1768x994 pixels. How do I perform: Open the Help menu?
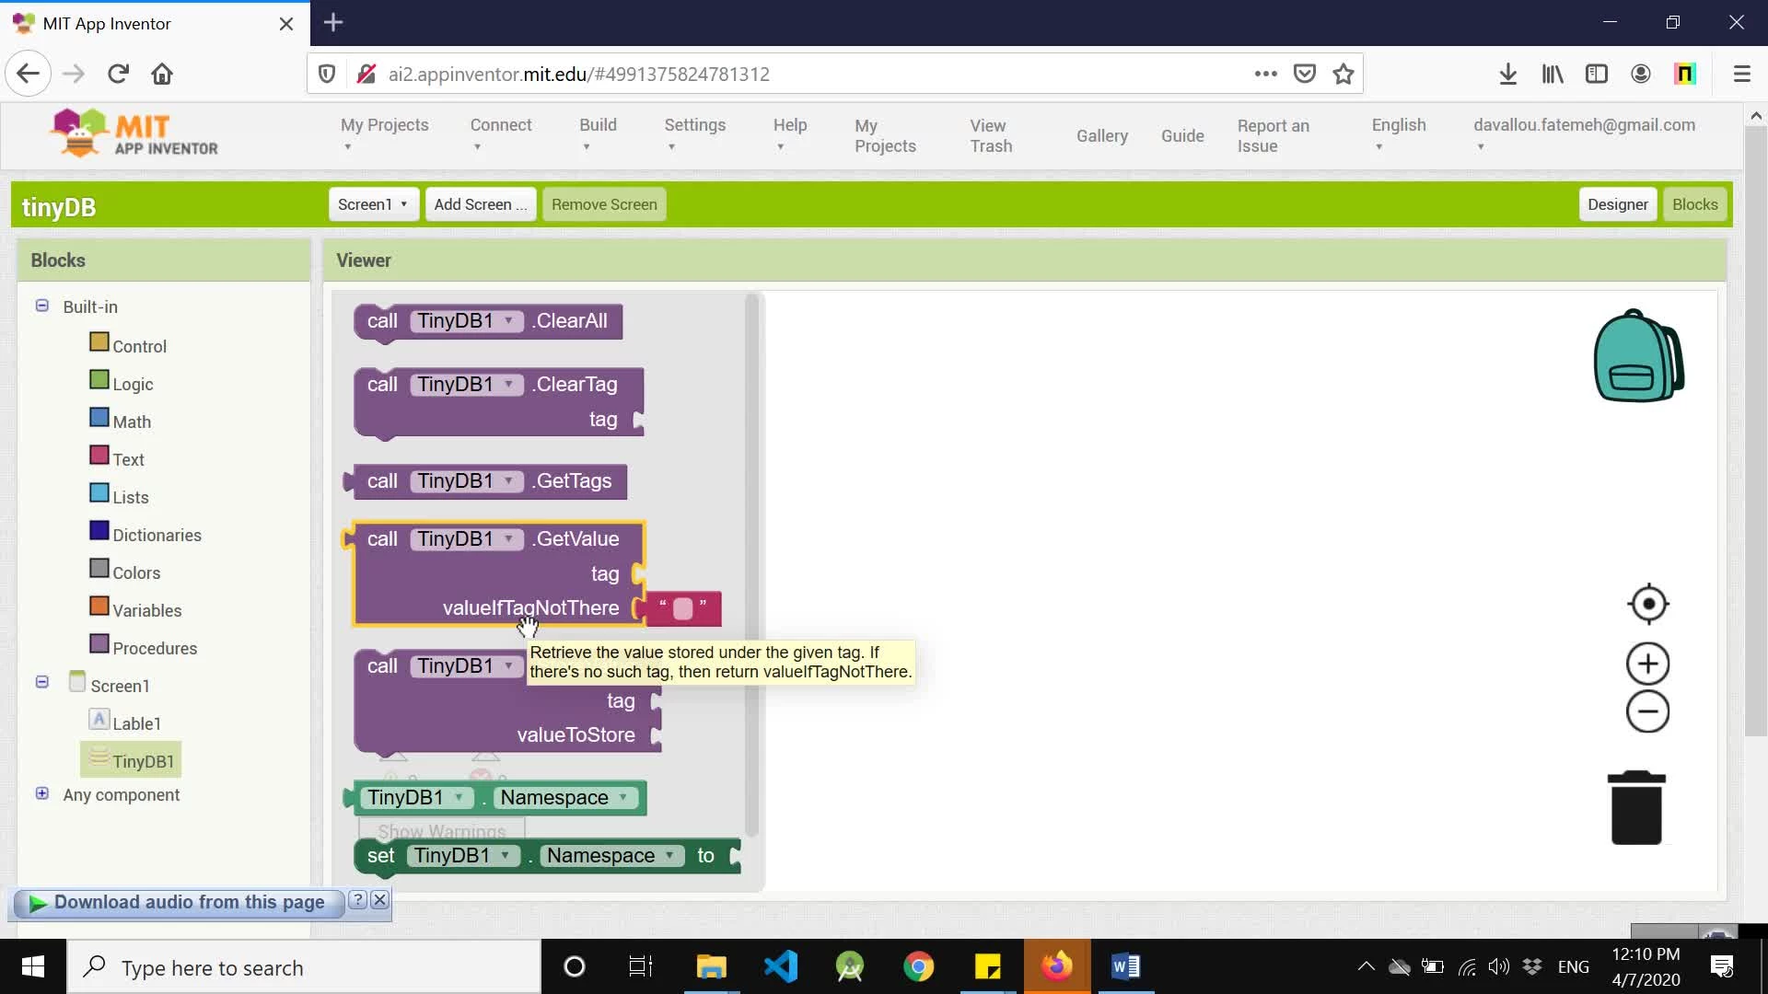pos(789,134)
